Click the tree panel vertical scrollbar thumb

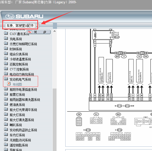pyautogui.click(x=55, y=120)
